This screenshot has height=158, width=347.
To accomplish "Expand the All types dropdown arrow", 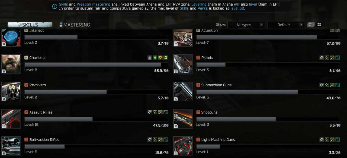I will (261, 25).
